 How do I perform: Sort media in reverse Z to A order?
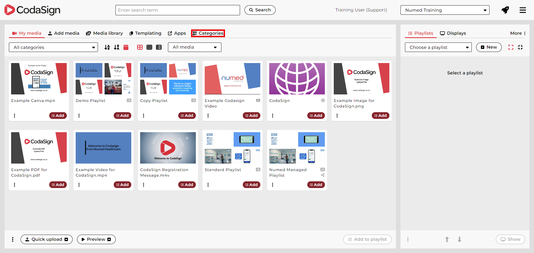pyautogui.click(x=117, y=47)
